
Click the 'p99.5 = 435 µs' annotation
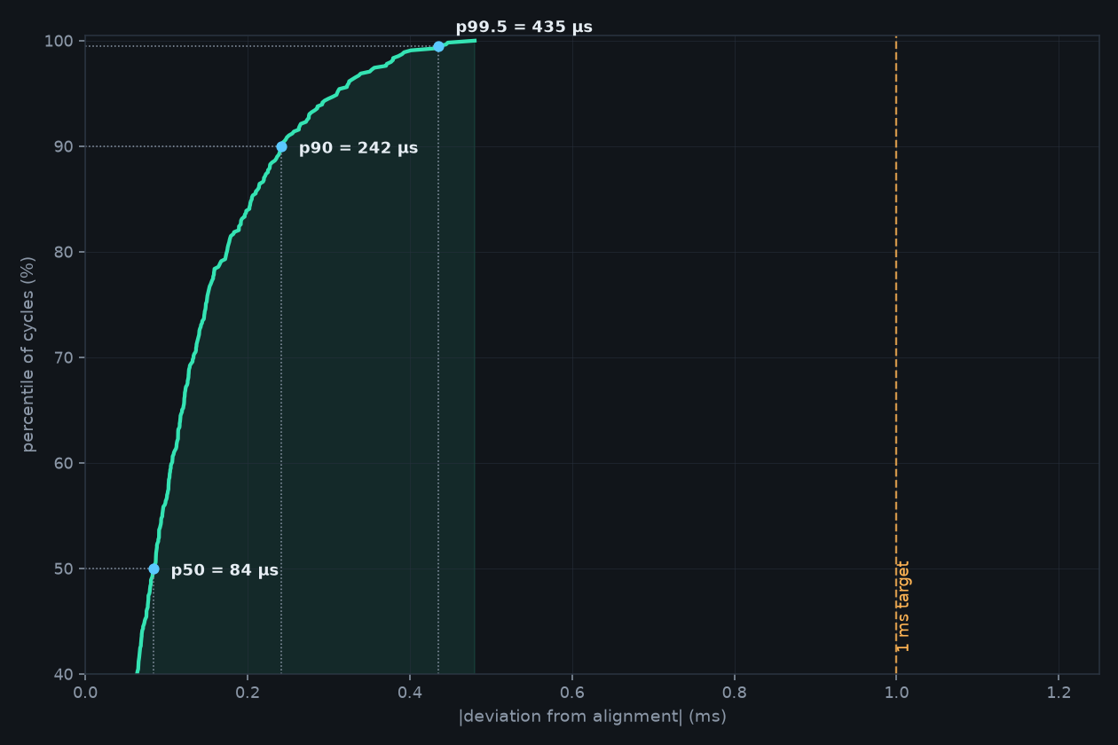coord(524,27)
